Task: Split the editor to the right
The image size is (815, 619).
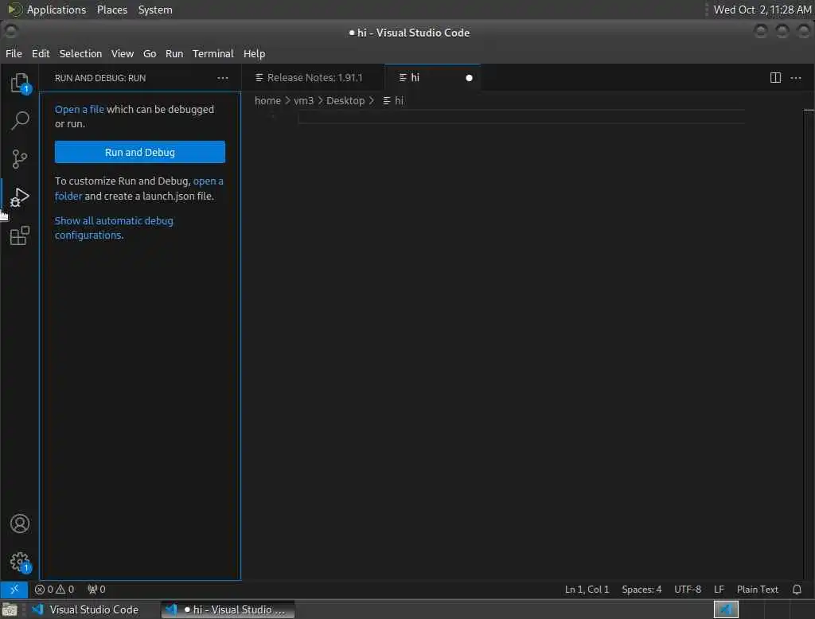Action: pos(775,78)
